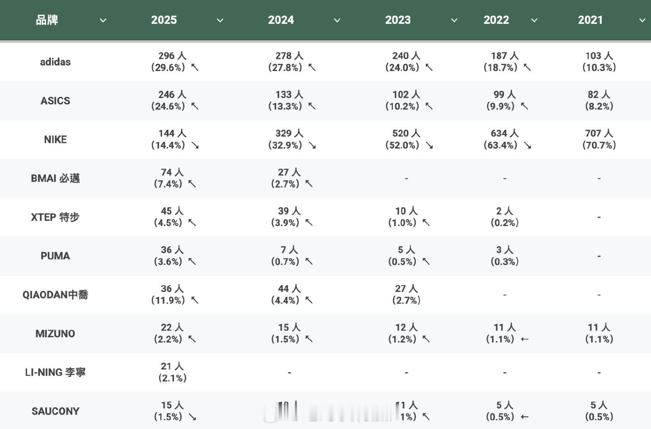
Task: Click NIKE's 2025 downward trend arrow
Action: [195, 145]
